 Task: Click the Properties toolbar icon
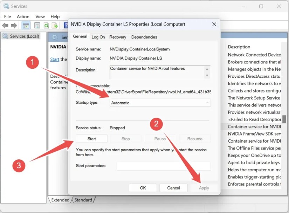pos(37,26)
